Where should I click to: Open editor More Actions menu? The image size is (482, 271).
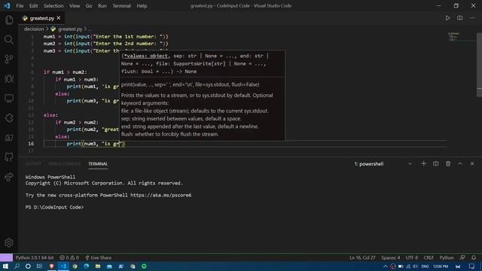pyautogui.click(x=472, y=18)
